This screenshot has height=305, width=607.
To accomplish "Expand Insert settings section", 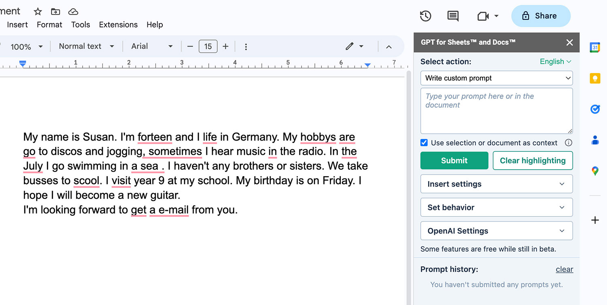I will point(497,184).
